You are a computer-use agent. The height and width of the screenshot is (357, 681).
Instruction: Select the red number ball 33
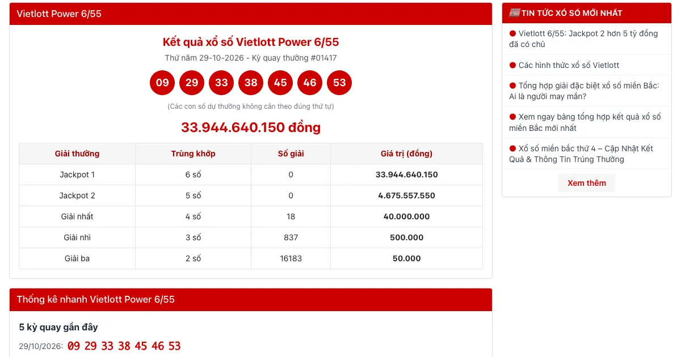221,83
